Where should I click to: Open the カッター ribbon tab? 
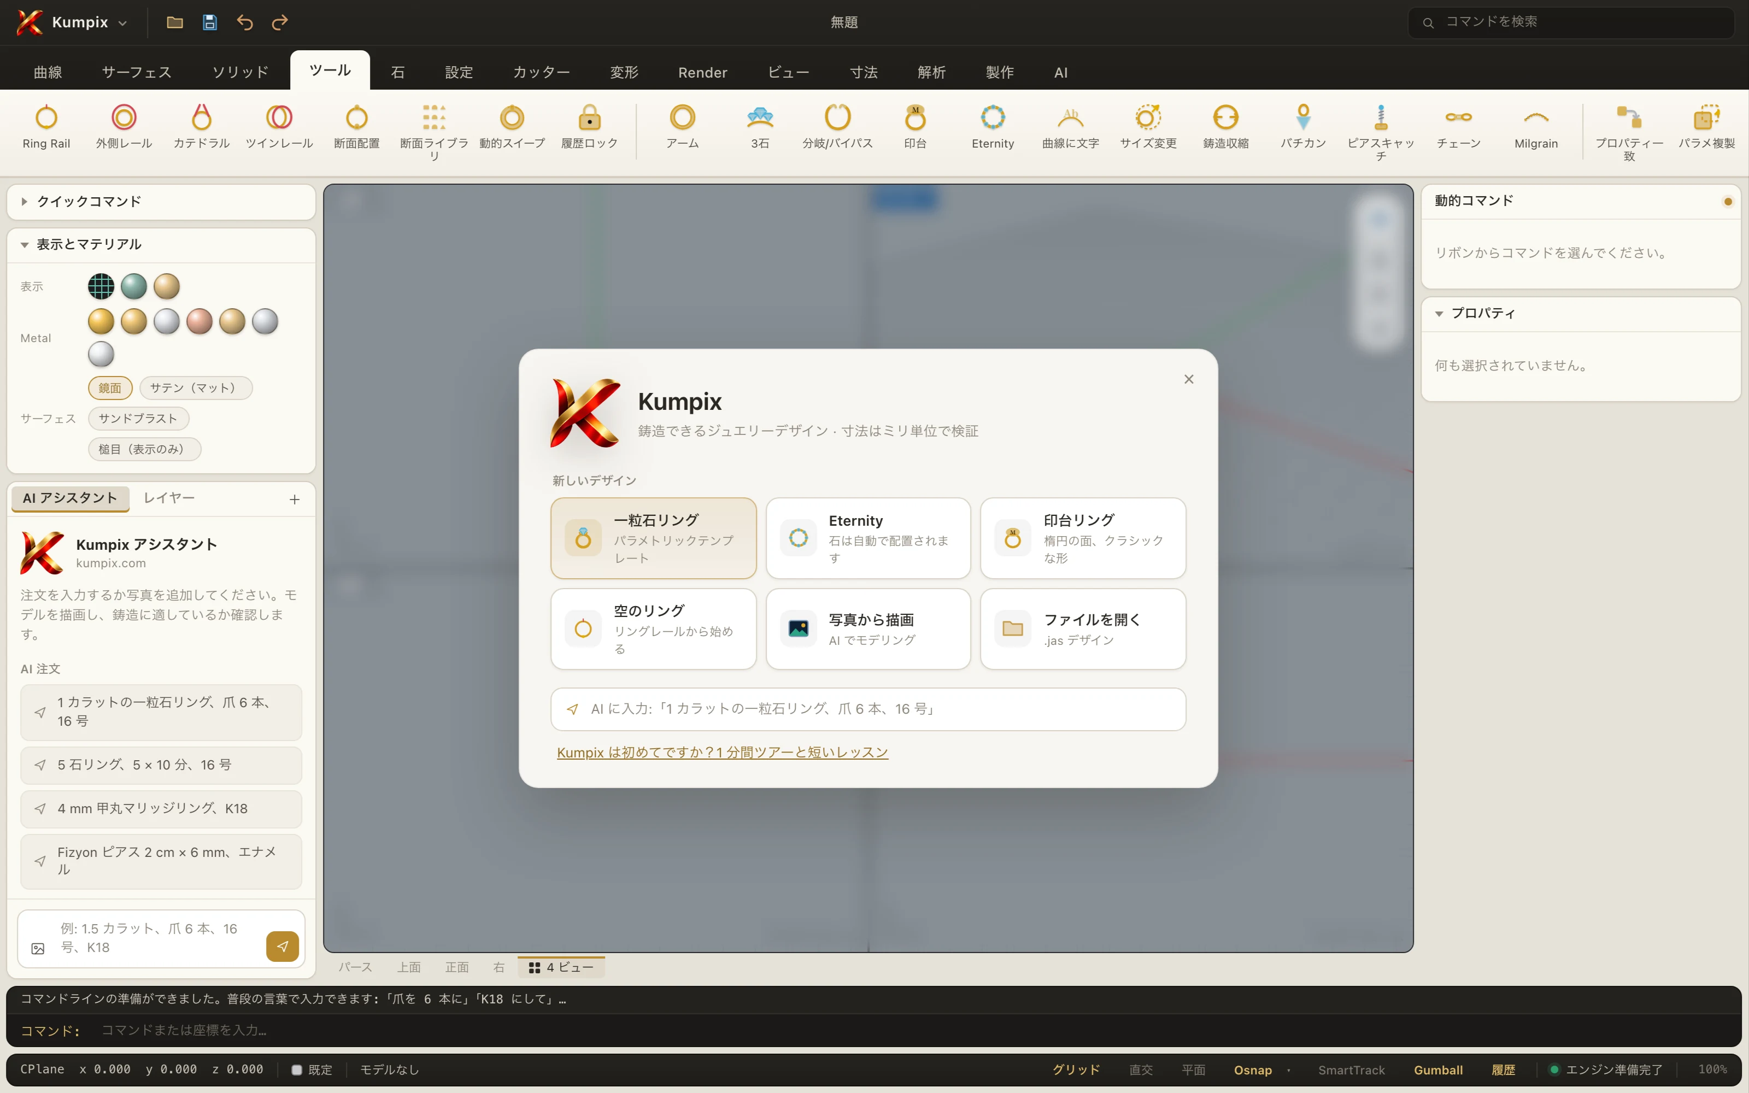click(541, 72)
